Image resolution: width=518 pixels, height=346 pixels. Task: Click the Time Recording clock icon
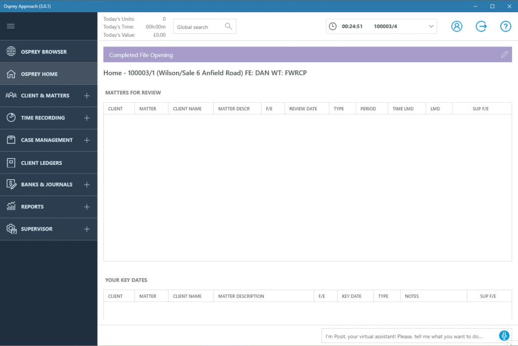(11, 118)
